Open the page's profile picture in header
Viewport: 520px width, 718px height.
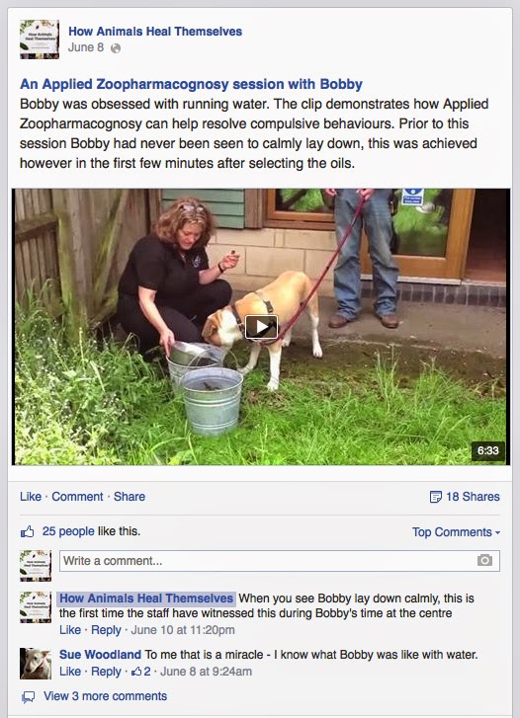[x=40, y=40]
